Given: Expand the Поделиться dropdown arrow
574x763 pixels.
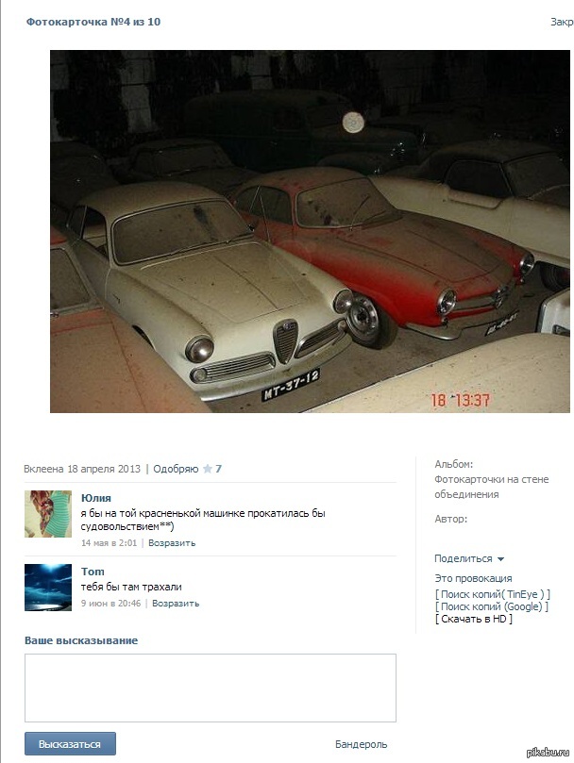Looking at the screenshot, I should 500,559.
